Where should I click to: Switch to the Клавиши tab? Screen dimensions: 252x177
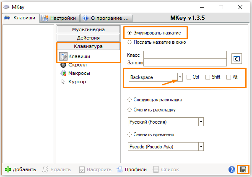click(21, 18)
